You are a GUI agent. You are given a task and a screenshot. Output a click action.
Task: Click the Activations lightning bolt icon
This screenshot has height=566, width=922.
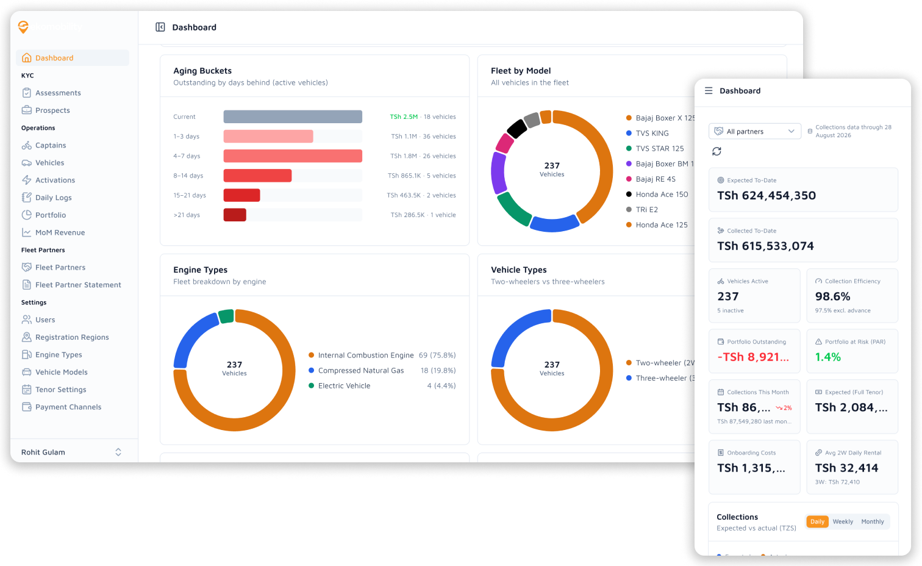pos(27,180)
